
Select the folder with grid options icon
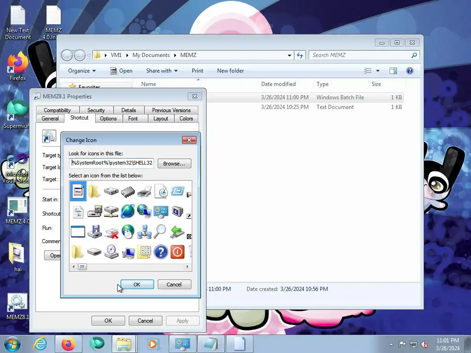(x=144, y=252)
